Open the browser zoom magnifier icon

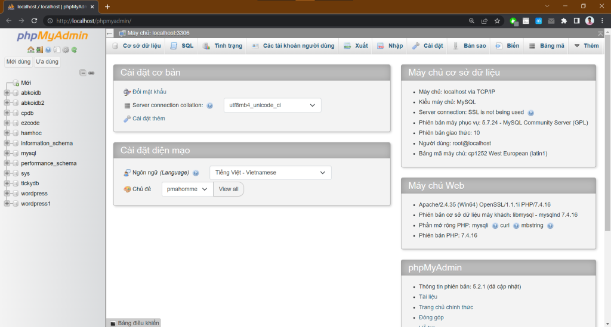(x=471, y=21)
